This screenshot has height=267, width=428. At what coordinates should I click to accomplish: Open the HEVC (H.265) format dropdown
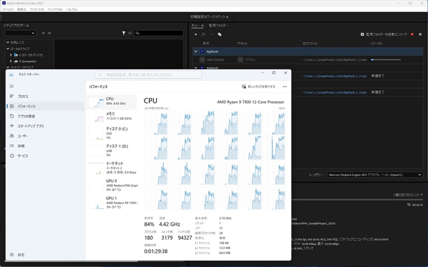click(202, 60)
